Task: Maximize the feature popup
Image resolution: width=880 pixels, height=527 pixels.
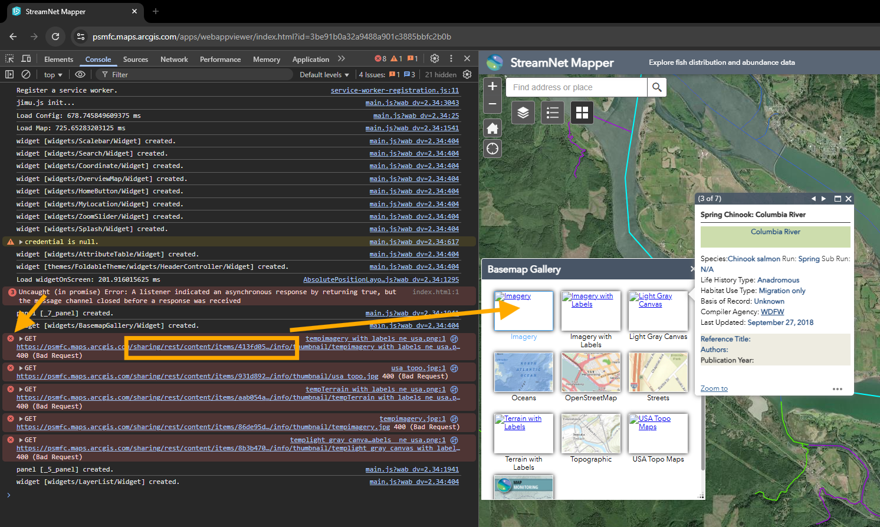Action: [x=838, y=199]
